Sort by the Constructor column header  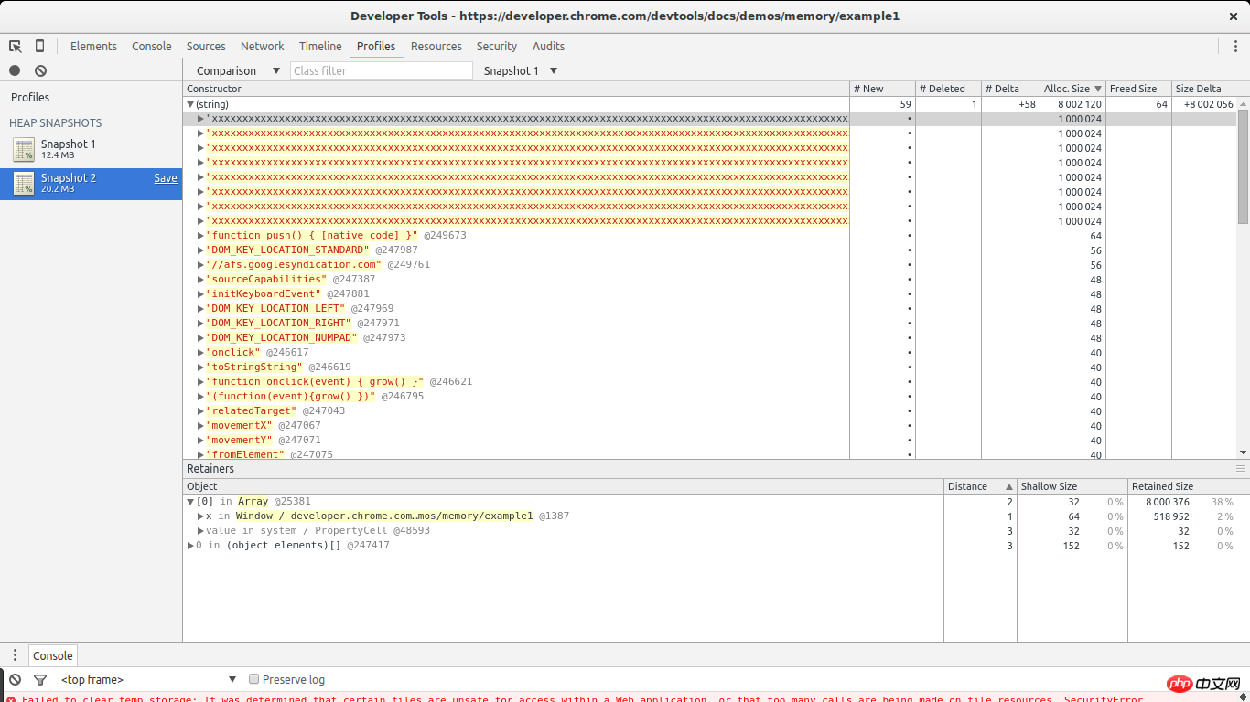coord(516,89)
